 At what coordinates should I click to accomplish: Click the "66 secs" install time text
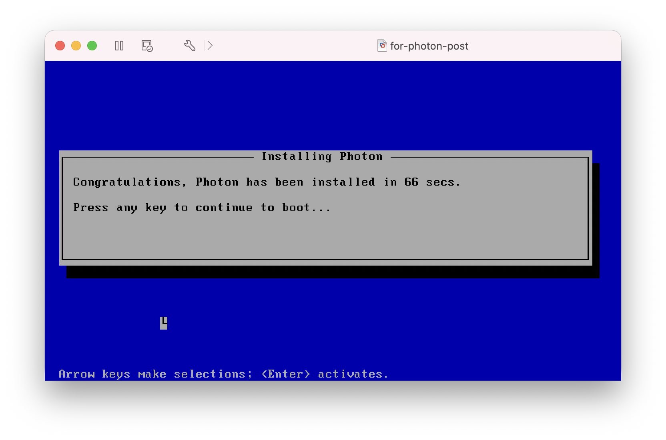[432, 182]
